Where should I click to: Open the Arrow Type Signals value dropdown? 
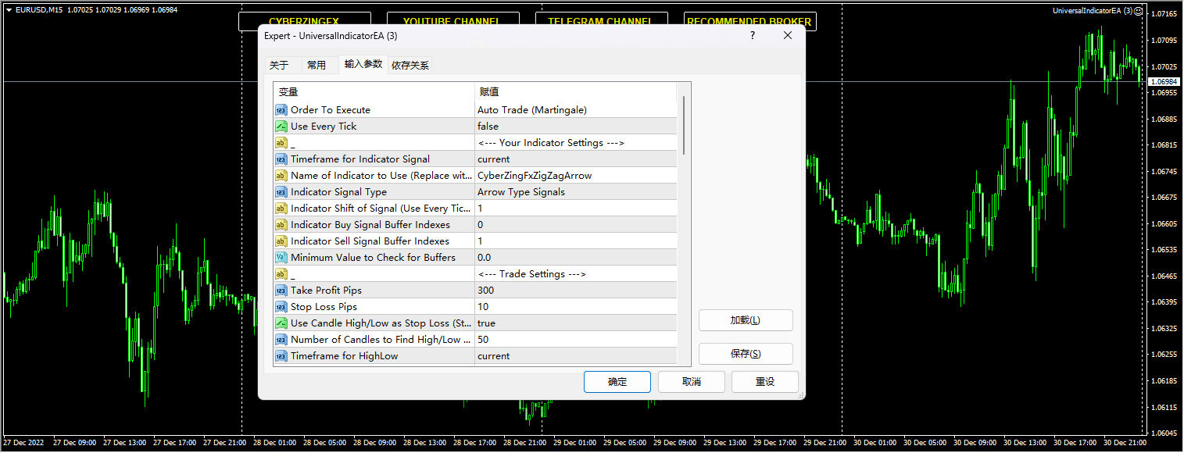pyautogui.click(x=575, y=192)
